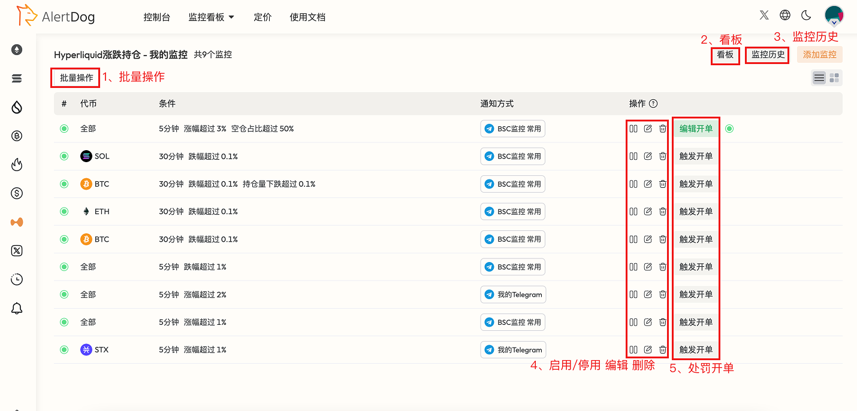Delete the 跌幅超过 1% monitor
Screen dimensions: 857x411
coord(663,267)
